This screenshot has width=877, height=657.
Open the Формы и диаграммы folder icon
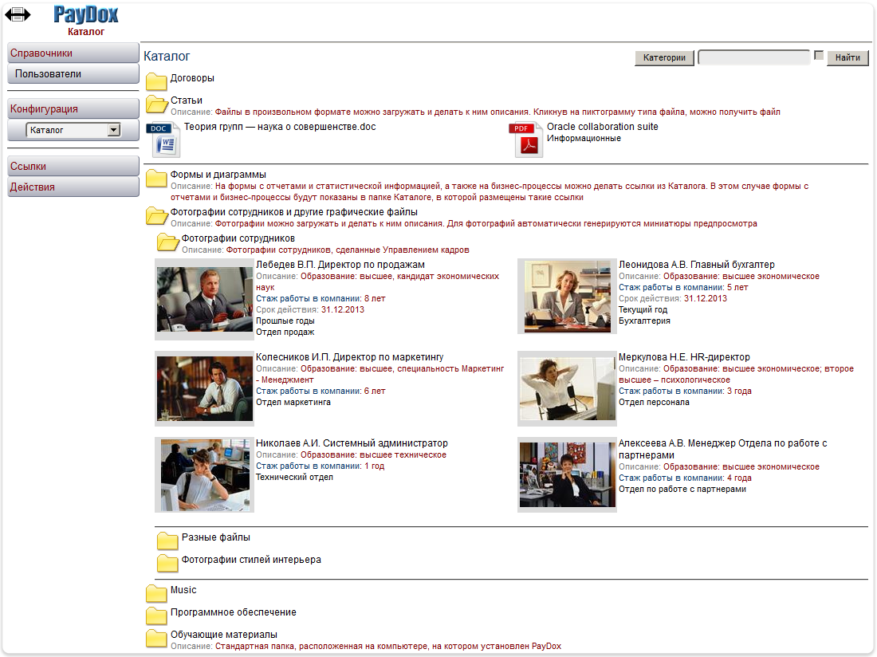(x=156, y=179)
